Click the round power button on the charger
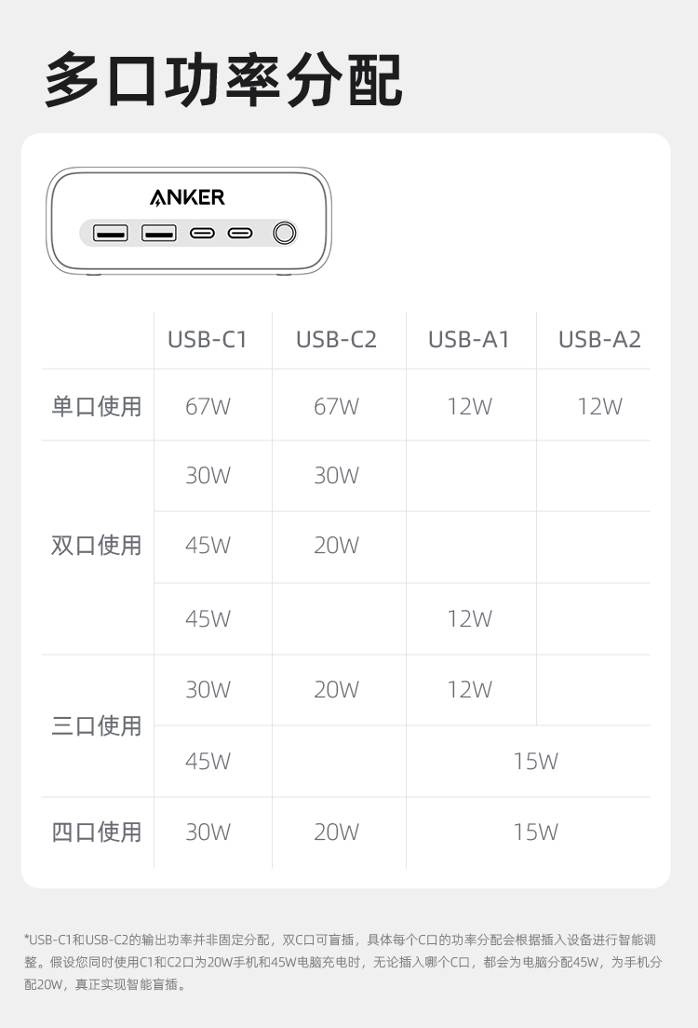The height and width of the screenshot is (1028, 698). (285, 233)
